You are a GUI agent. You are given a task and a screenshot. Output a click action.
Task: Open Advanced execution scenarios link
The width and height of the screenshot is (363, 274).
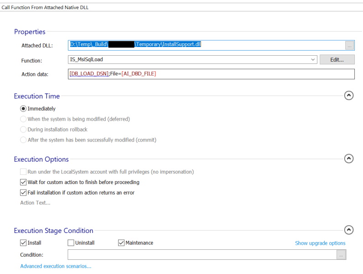click(x=56, y=266)
